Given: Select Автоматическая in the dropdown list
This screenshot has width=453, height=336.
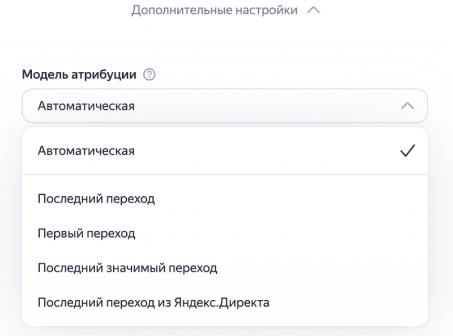Looking at the screenshot, I should [86, 151].
